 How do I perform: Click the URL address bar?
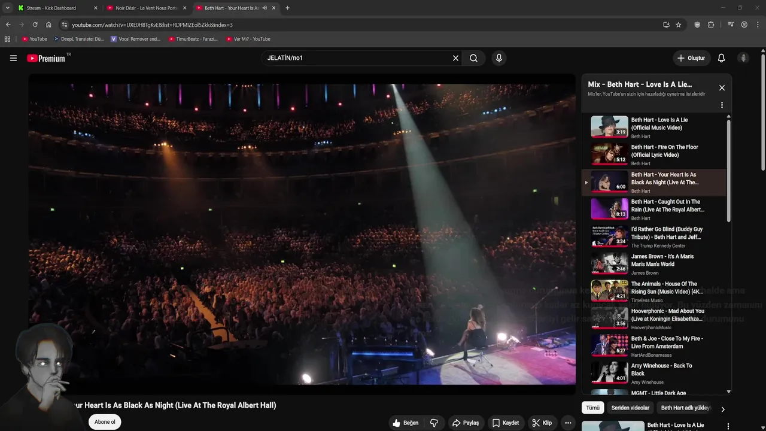tap(359, 25)
